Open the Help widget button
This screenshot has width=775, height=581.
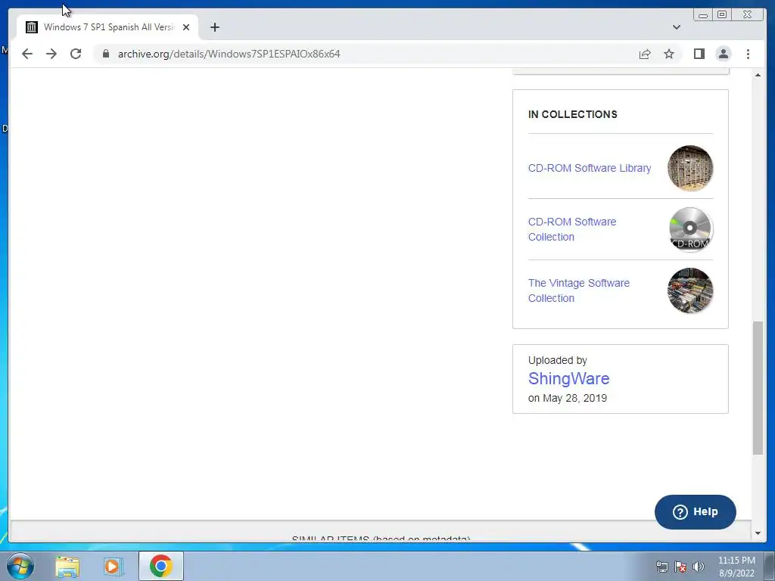695,512
